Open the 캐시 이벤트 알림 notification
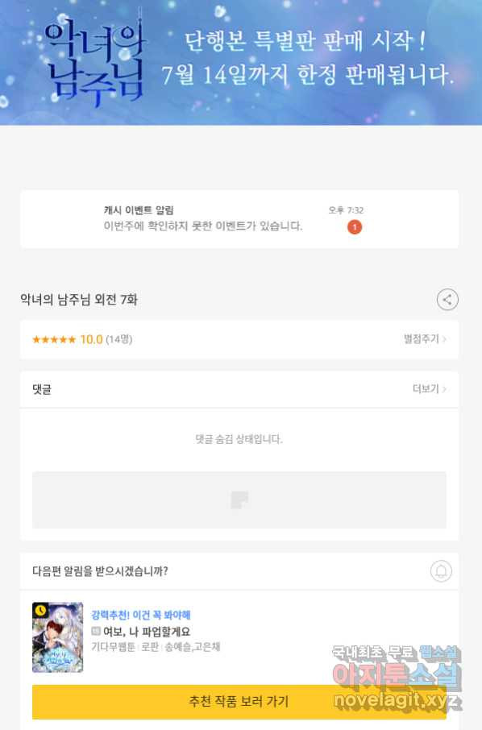This screenshot has width=482, height=730. tap(239, 219)
